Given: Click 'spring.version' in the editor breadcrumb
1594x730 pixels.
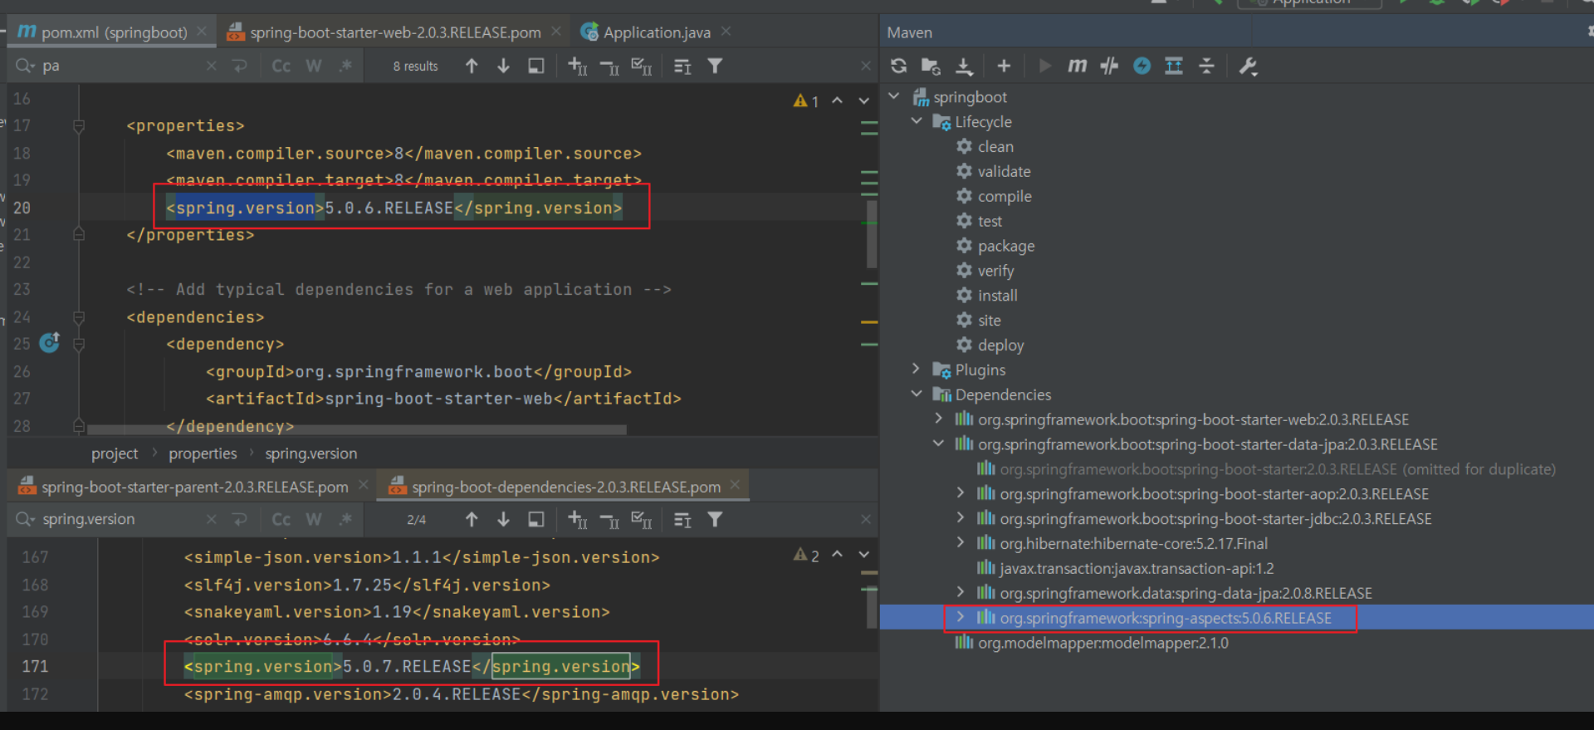Looking at the screenshot, I should [311, 453].
